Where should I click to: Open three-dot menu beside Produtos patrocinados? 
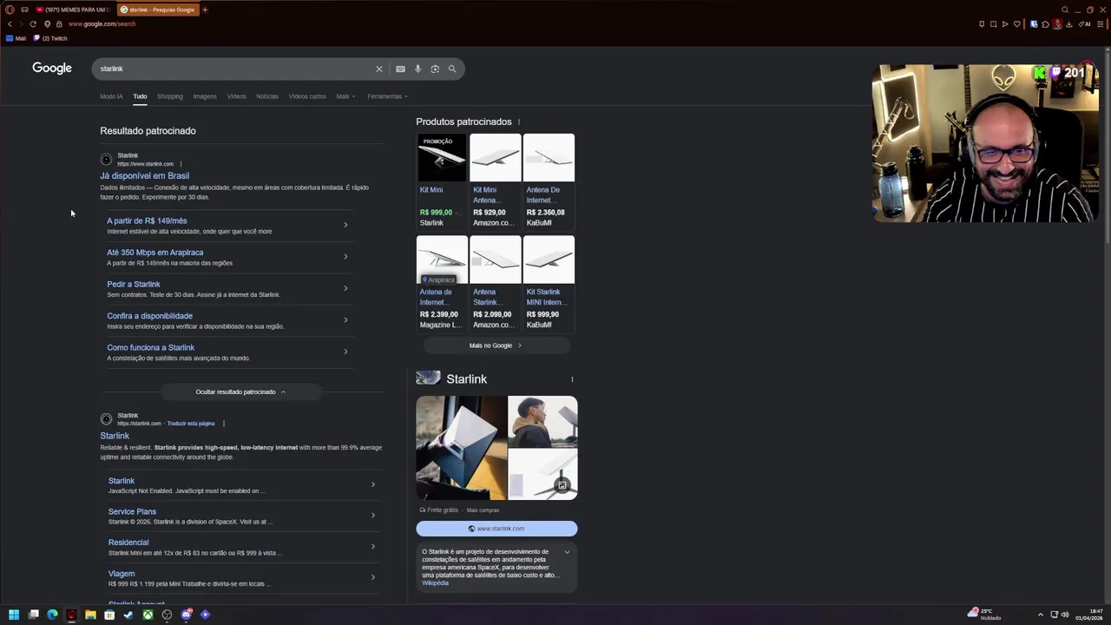(519, 122)
